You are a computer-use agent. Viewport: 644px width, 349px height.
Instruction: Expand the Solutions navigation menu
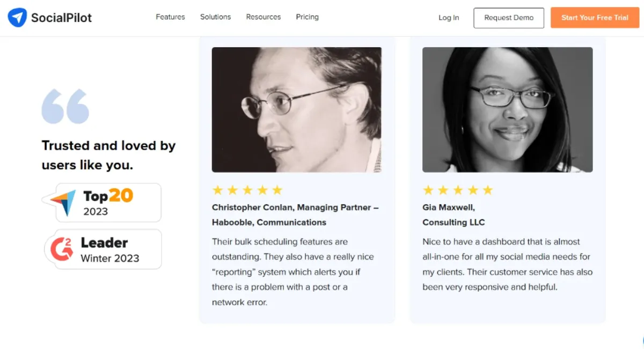click(x=215, y=17)
